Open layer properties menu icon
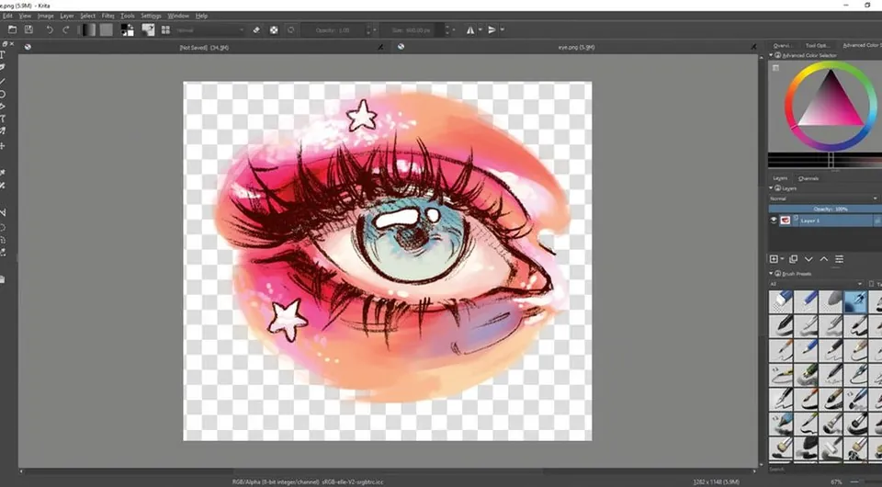Viewport: 882px width, 487px height. pos(839,259)
